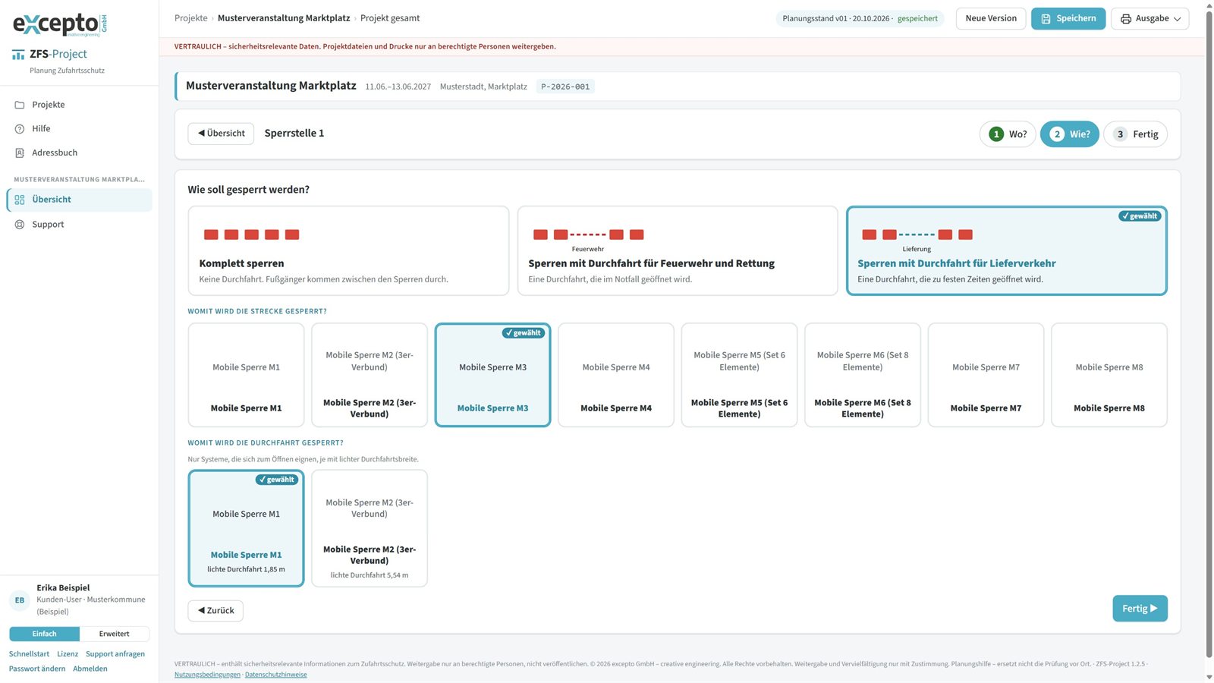Click the Adressbuch icon
The image size is (1214, 683).
(20, 153)
